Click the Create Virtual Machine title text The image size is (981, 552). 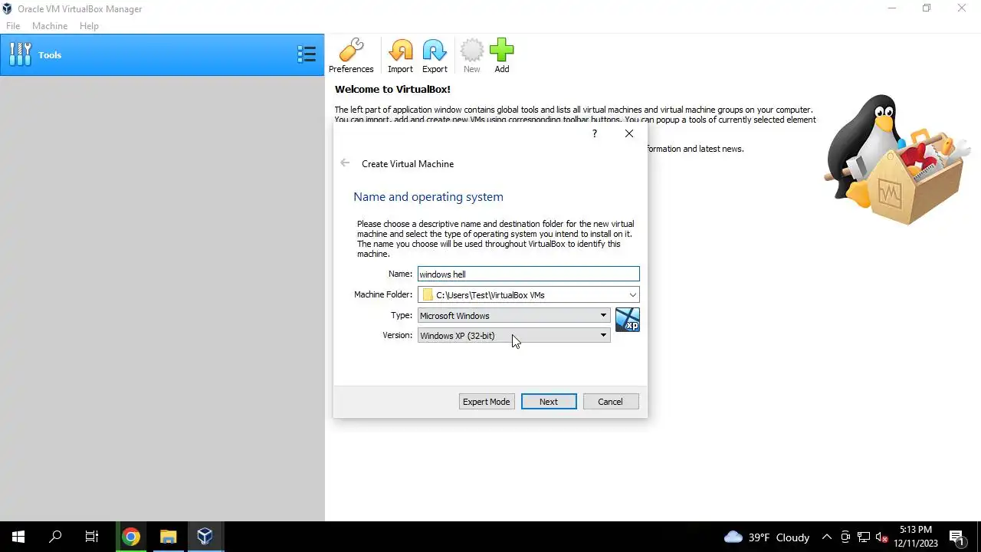click(x=408, y=164)
